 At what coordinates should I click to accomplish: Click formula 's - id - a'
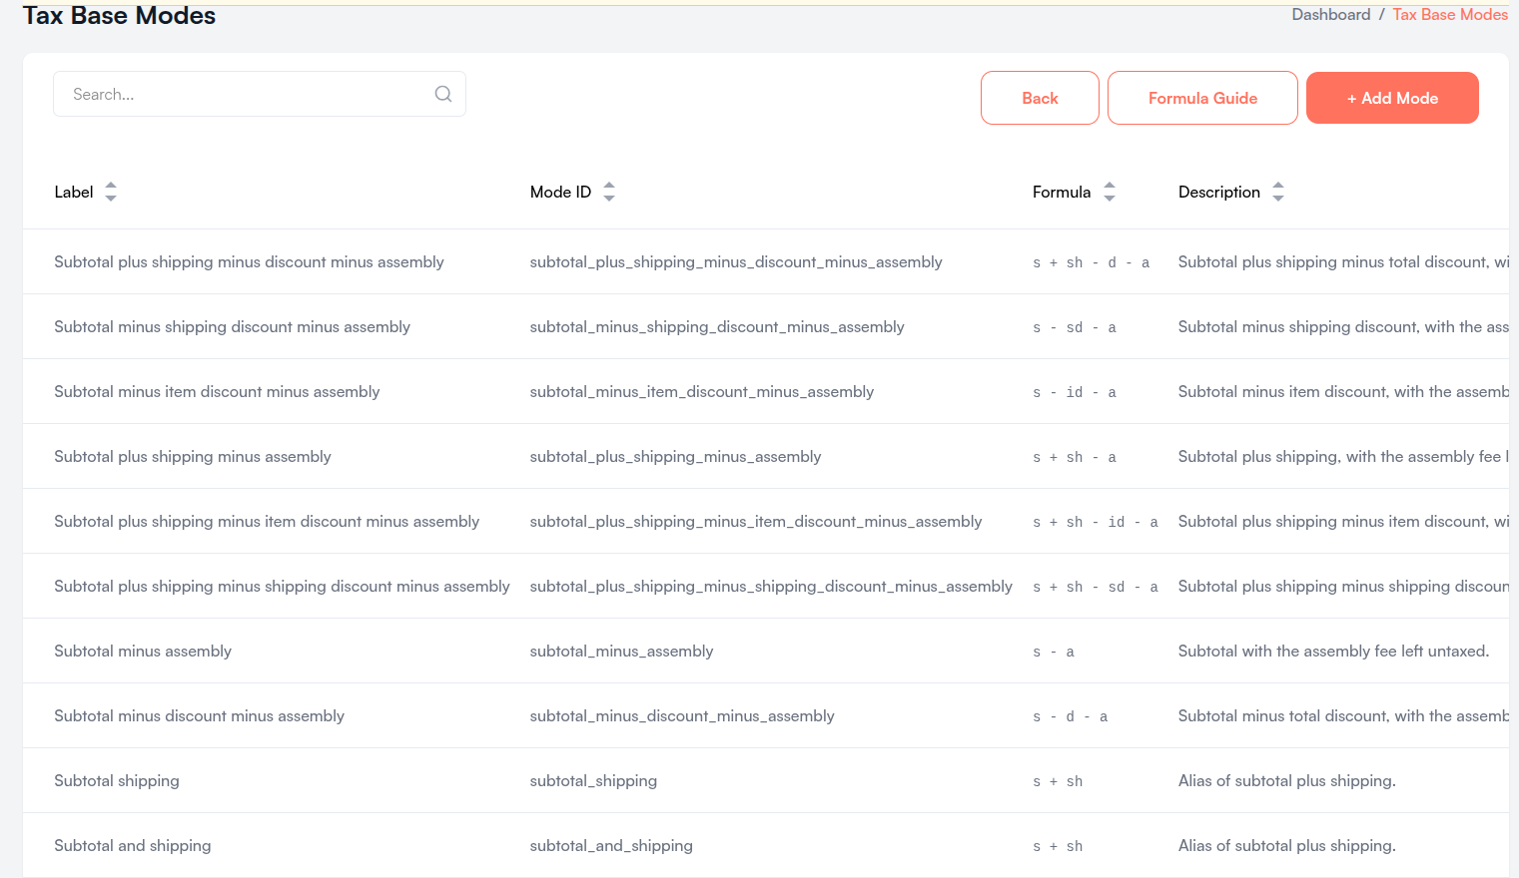coord(1075,392)
